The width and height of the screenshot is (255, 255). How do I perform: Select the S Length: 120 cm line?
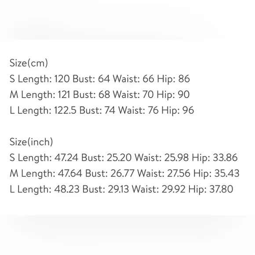[100, 79]
